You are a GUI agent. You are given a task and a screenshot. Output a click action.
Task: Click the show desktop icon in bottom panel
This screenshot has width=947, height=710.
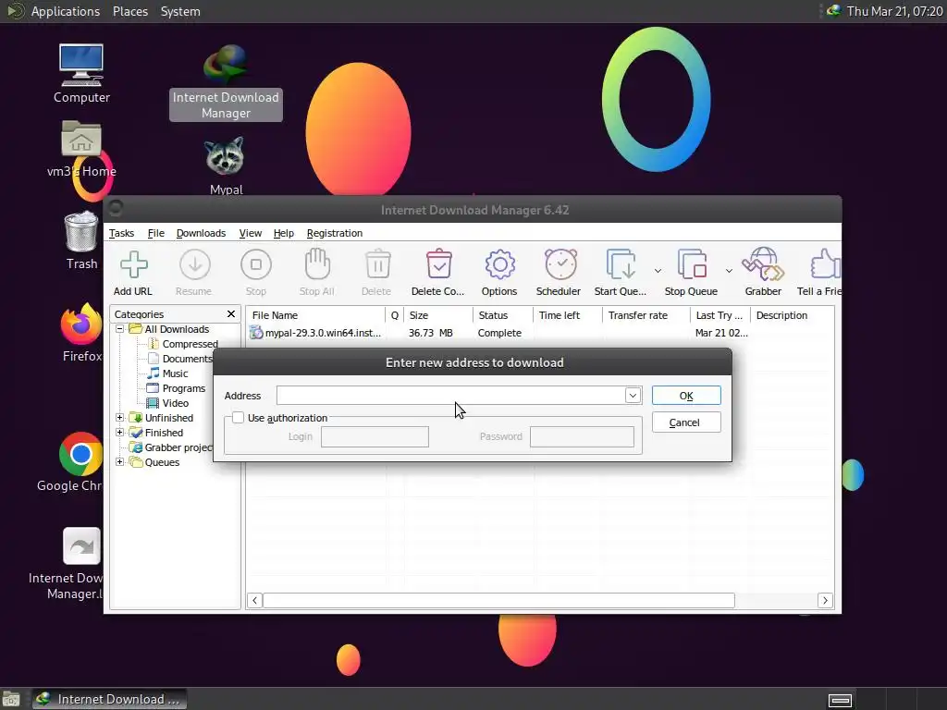click(x=11, y=699)
